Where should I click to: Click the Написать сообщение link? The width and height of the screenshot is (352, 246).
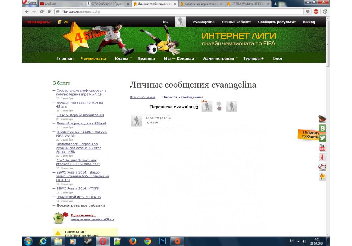181,97
